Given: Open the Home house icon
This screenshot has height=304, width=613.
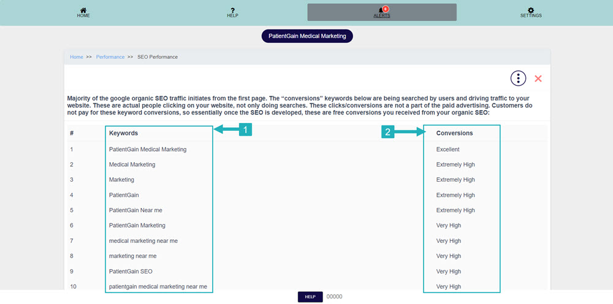Looking at the screenshot, I should pos(83,10).
